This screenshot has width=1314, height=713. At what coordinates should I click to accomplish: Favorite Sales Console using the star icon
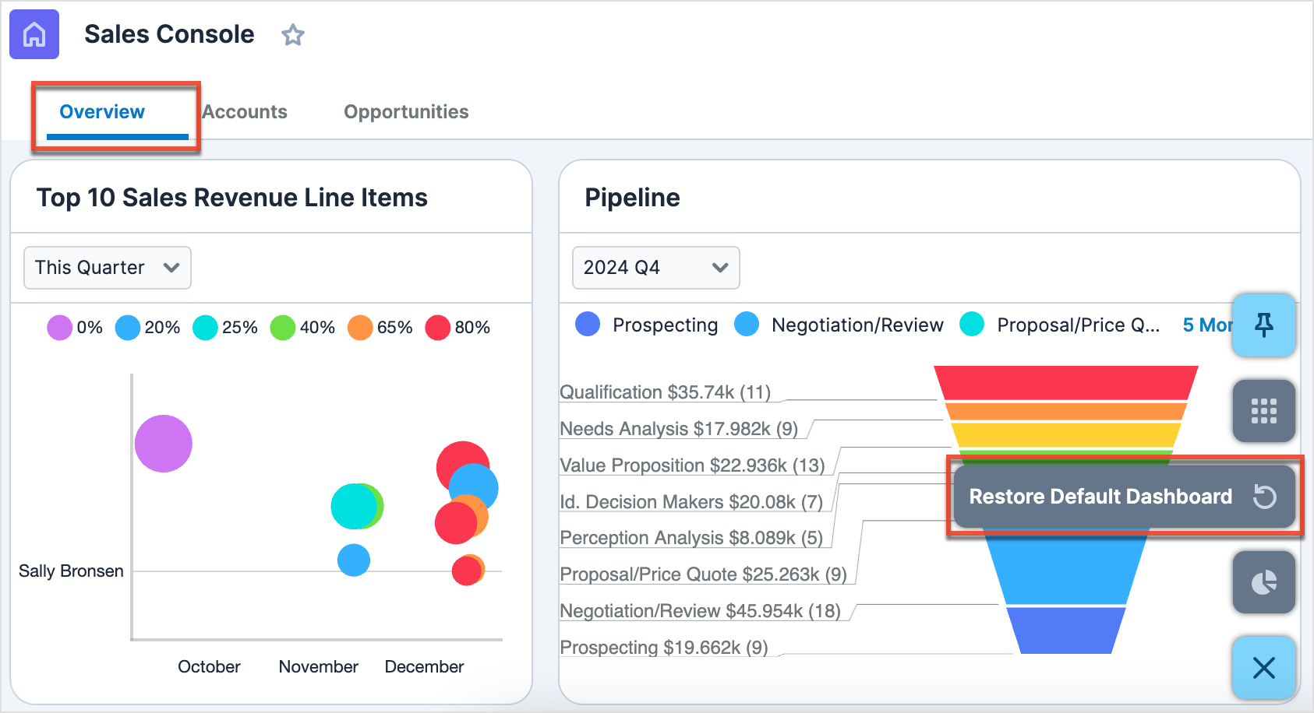click(x=292, y=35)
